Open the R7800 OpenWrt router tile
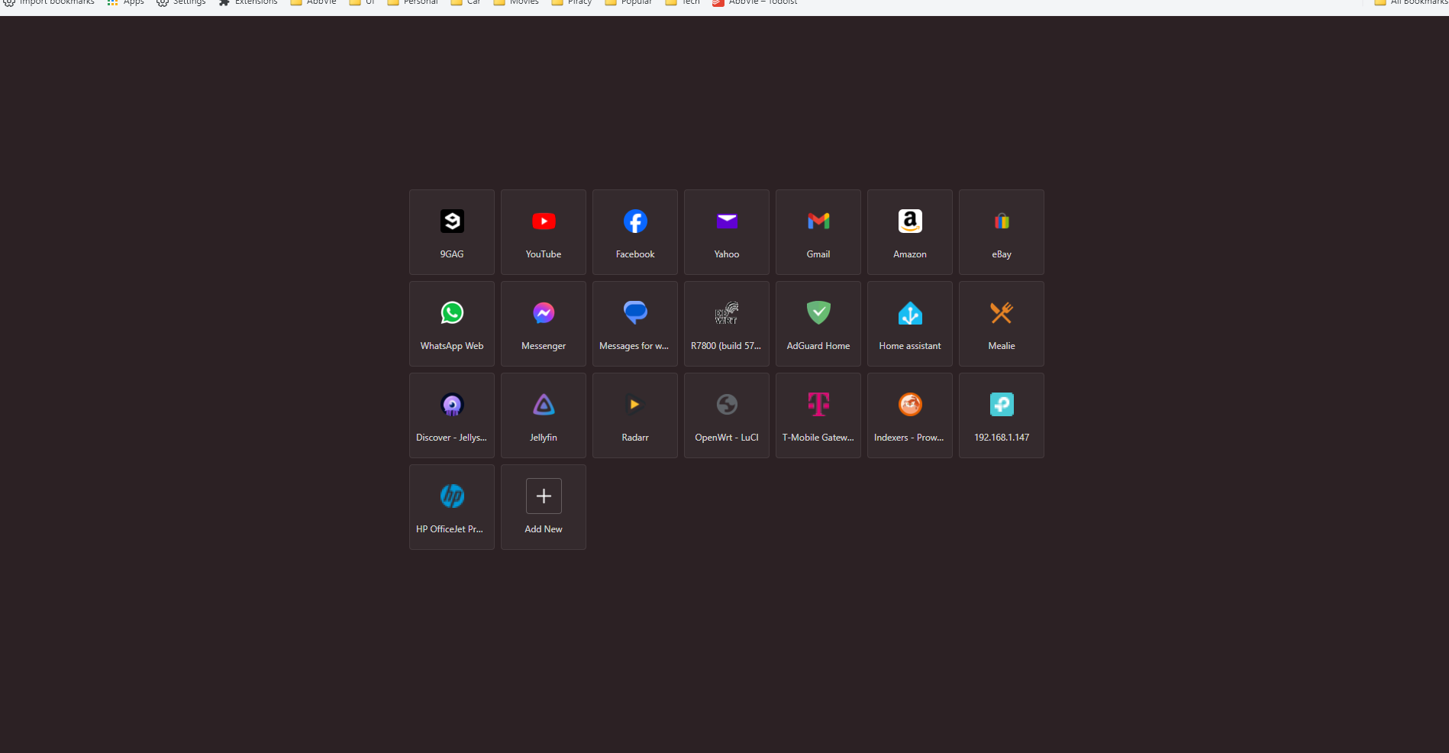The height and width of the screenshot is (753, 1449). coord(727,324)
